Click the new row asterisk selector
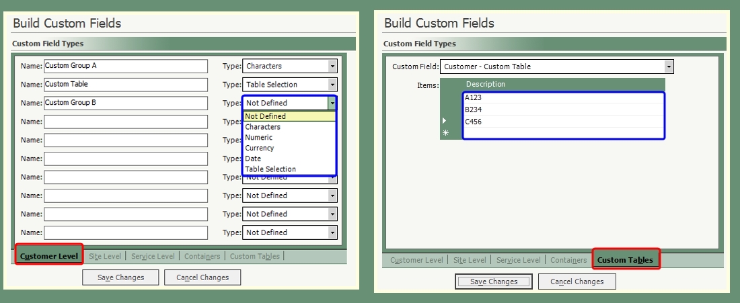The height and width of the screenshot is (303, 740). click(445, 133)
